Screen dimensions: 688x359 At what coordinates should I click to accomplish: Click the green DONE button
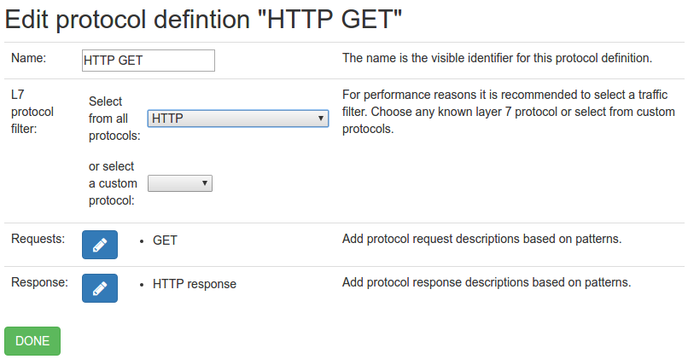click(x=32, y=341)
